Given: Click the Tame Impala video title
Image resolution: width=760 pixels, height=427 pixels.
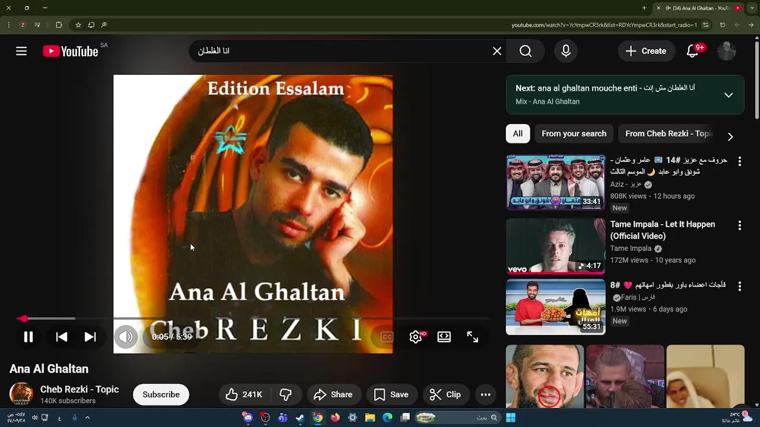Looking at the screenshot, I should click(x=663, y=230).
